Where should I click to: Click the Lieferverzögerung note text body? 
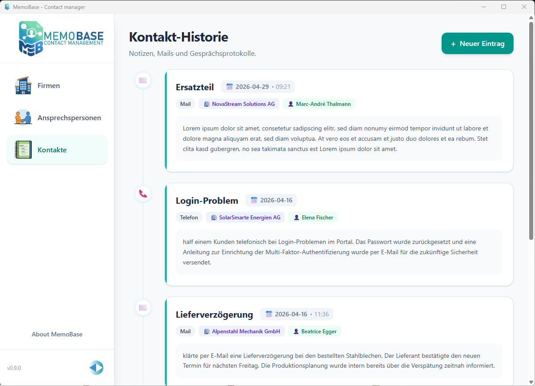tap(339, 361)
